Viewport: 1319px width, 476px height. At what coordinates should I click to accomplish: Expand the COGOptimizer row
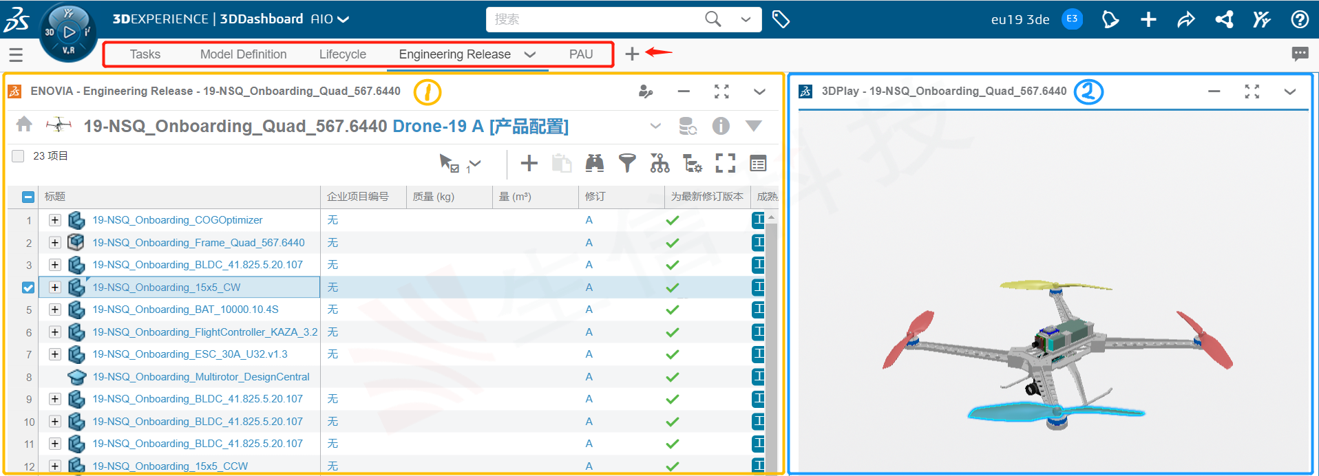coord(55,220)
